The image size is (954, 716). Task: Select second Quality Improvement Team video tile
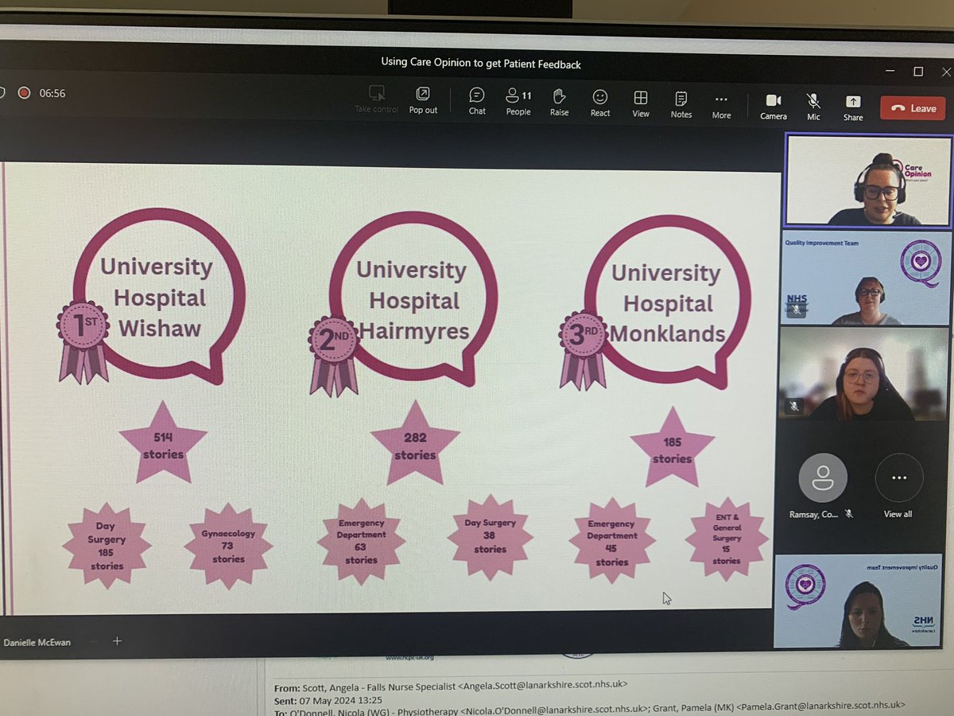(x=867, y=278)
